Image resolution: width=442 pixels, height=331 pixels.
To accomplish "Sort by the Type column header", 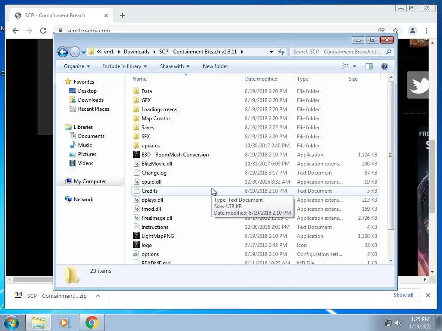I will 303,79.
